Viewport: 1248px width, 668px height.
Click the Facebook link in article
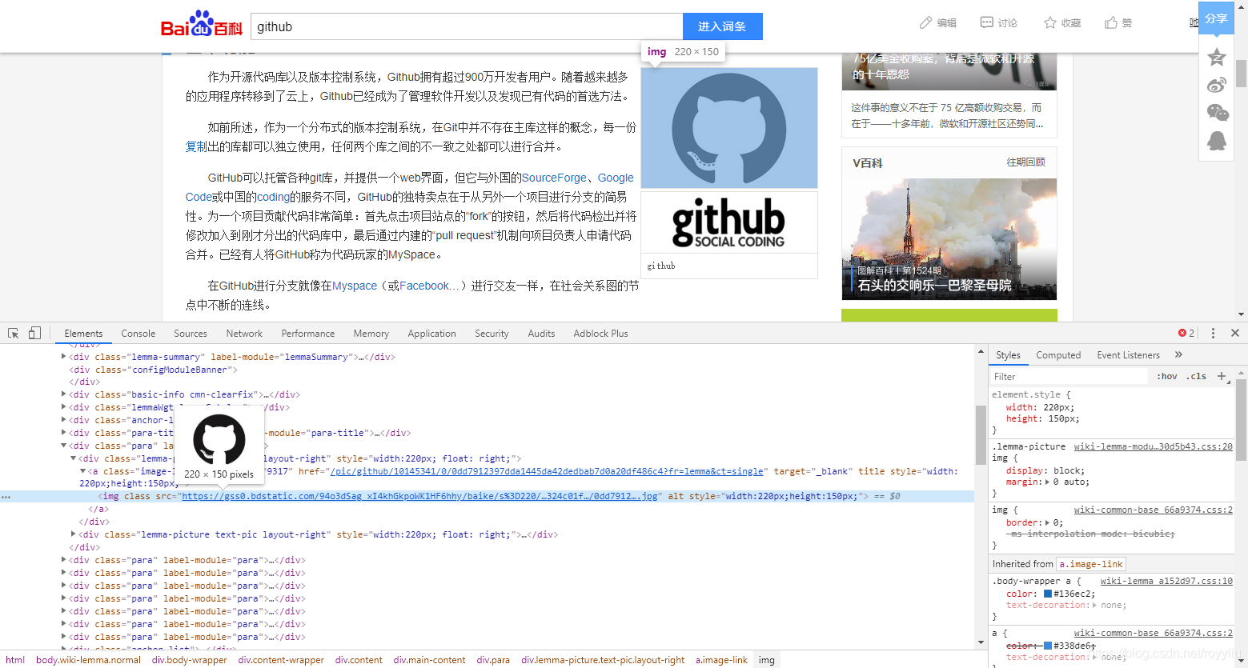[430, 286]
